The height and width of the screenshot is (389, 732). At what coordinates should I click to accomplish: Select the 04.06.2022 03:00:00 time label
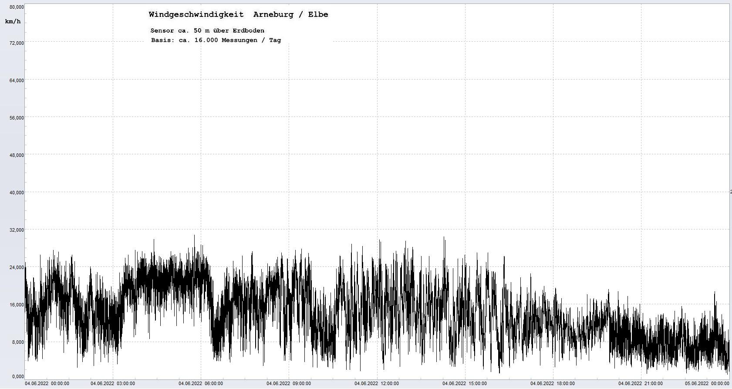pos(113,383)
